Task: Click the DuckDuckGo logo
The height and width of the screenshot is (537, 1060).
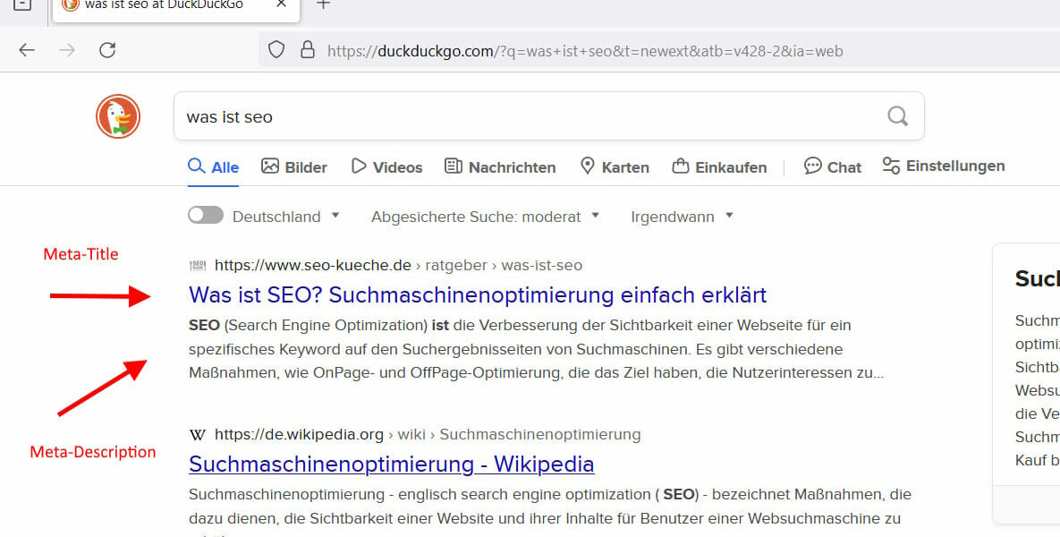Action: coord(117,116)
